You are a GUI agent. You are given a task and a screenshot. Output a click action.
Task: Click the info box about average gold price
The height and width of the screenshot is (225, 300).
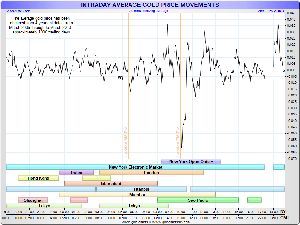(x=41, y=25)
